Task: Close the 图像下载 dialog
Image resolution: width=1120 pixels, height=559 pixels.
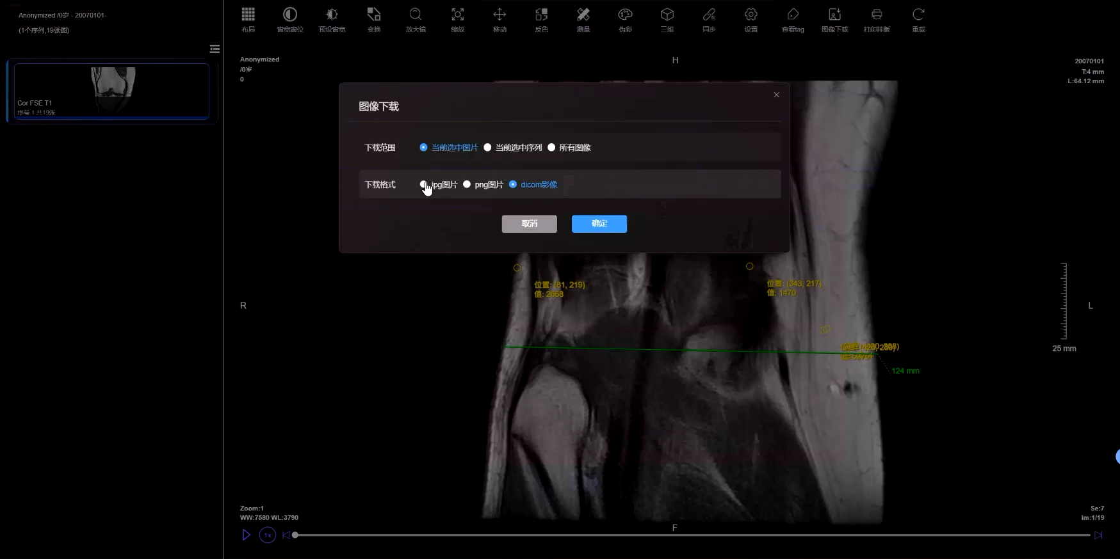Action: click(x=776, y=95)
